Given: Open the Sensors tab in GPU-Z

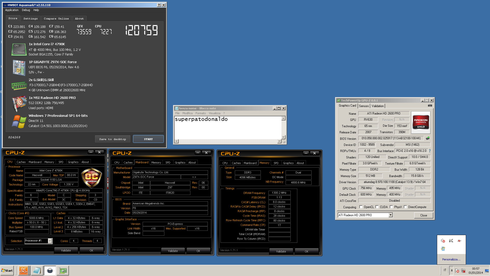Looking at the screenshot, I should [364, 106].
